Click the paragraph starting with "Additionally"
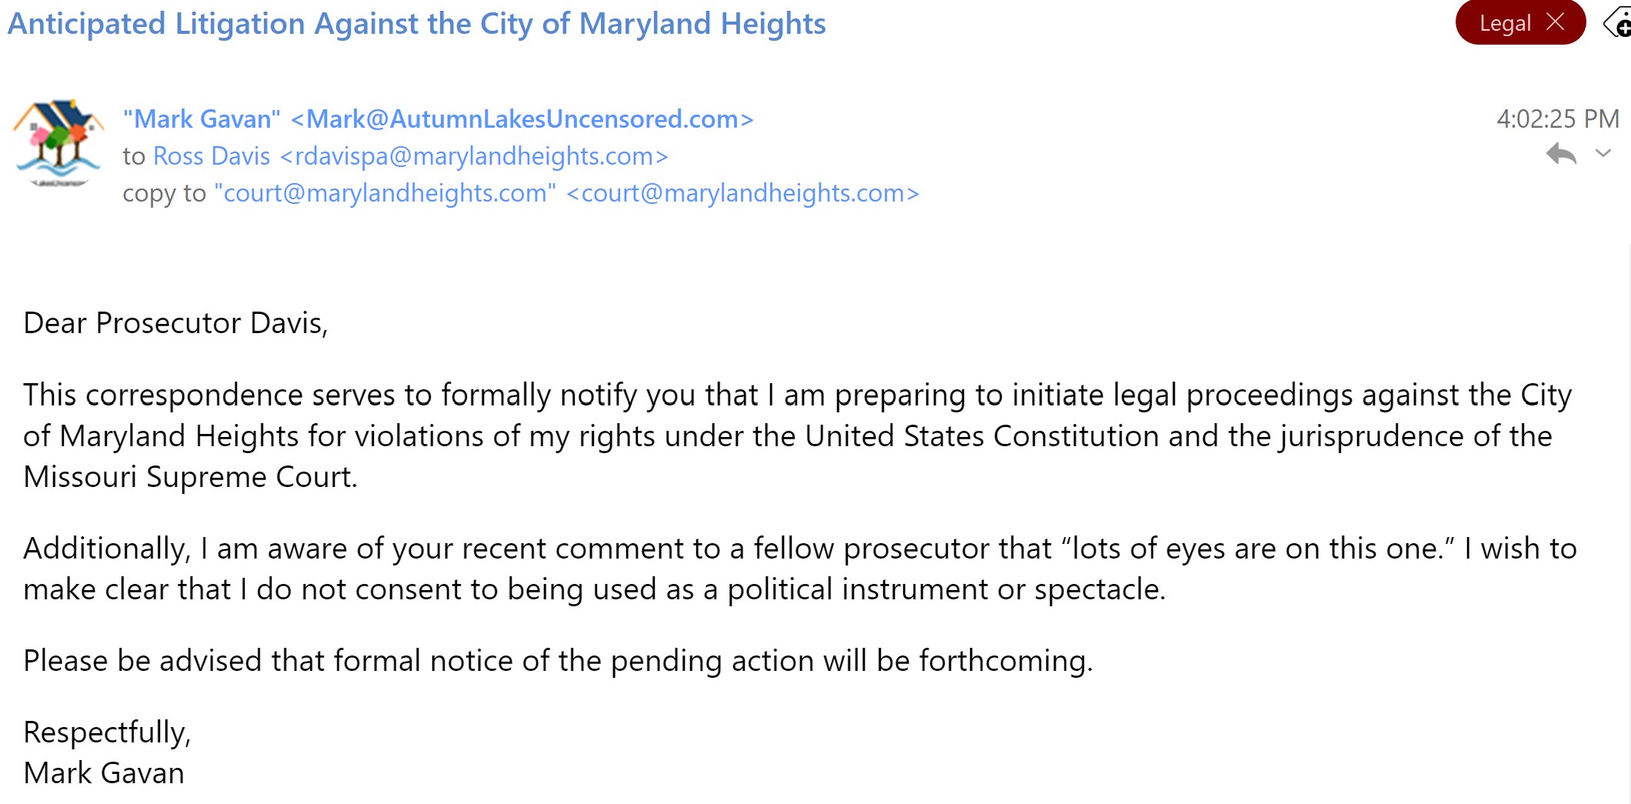1631x804 pixels. [x=799, y=569]
